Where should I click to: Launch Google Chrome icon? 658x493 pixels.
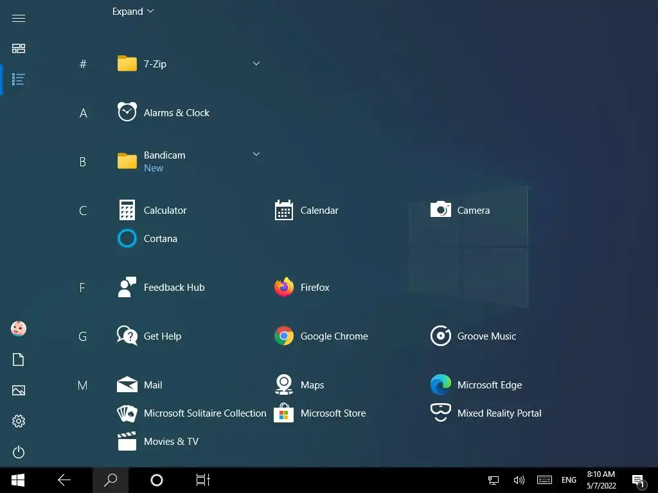(283, 336)
